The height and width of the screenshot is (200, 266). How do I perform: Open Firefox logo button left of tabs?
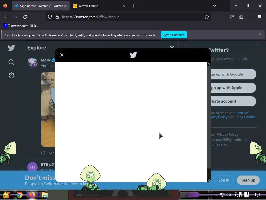coord(5,6)
